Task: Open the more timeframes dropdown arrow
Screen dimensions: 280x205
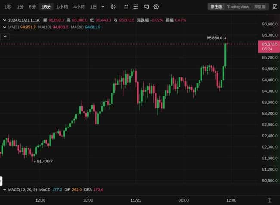Action: tap(103, 7)
